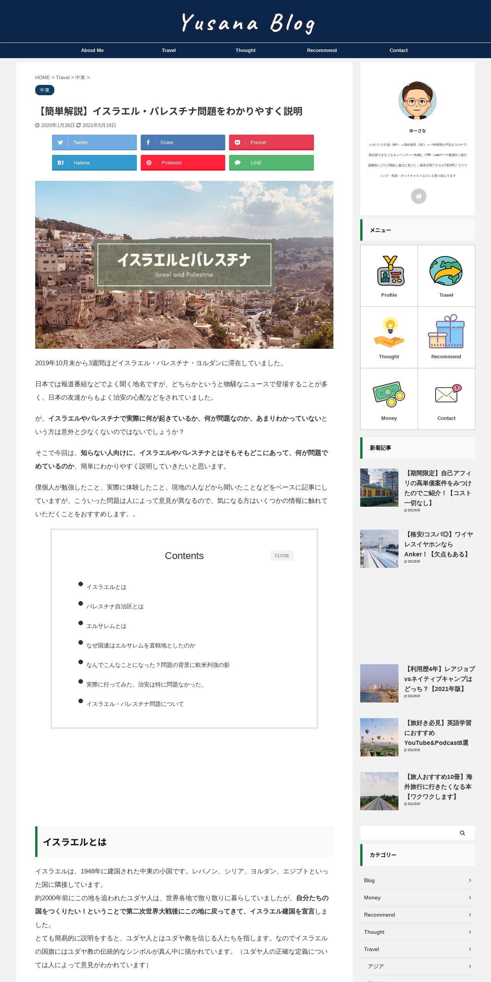
Task: Open the hot air balloons thumbnail
Action: pyautogui.click(x=379, y=737)
